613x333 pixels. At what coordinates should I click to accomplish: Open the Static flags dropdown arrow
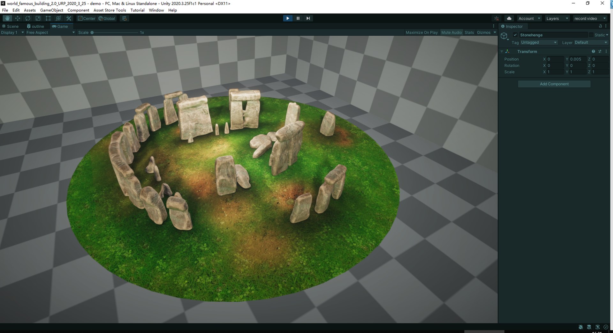click(x=607, y=35)
